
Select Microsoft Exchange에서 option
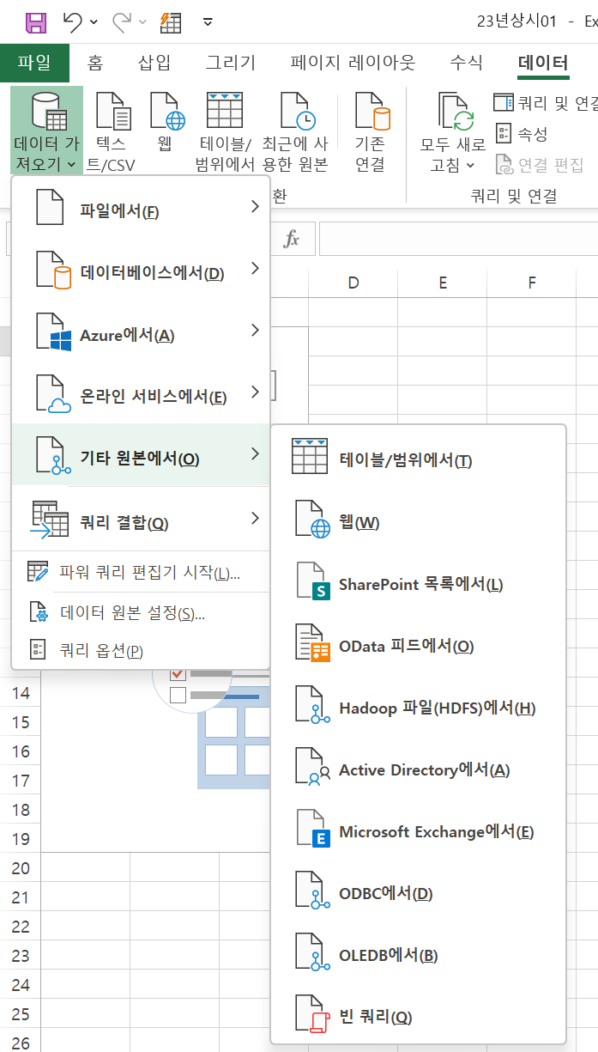[436, 832]
